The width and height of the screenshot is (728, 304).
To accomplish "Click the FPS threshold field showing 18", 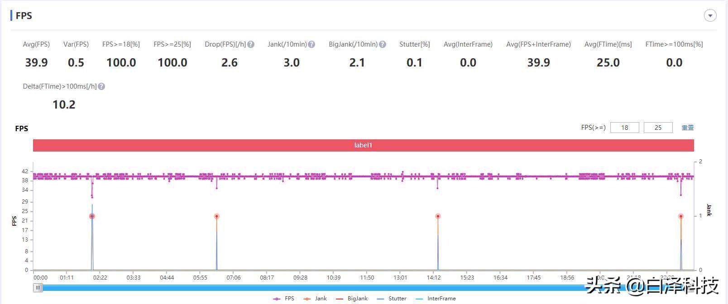I will click(x=624, y=128).
